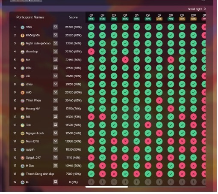Select the grey unanswered icon in Q3 for row 19
This screenshot has width=218, height=194.
click(x=114, y=182)
